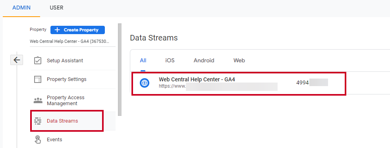This screenshot has width=390, height=148.
Task: Open the property selector Web Central Help Center - GA4
Action: [70, 41]
